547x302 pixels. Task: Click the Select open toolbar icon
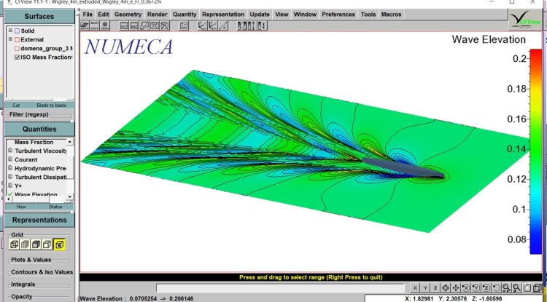coord(95,25)
